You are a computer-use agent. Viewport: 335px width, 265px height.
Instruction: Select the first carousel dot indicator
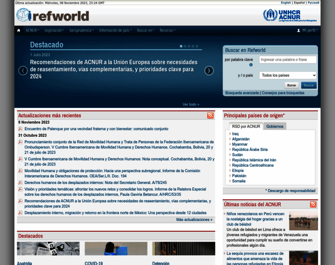pyautogui.click(x=181, y=46)
